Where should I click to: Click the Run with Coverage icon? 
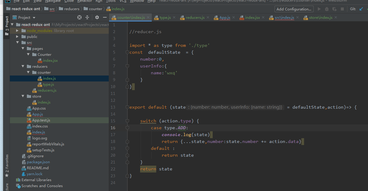(335, 9)
